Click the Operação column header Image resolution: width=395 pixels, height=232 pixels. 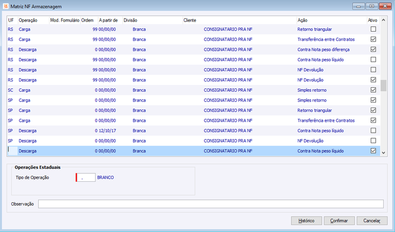click(34, 20)
